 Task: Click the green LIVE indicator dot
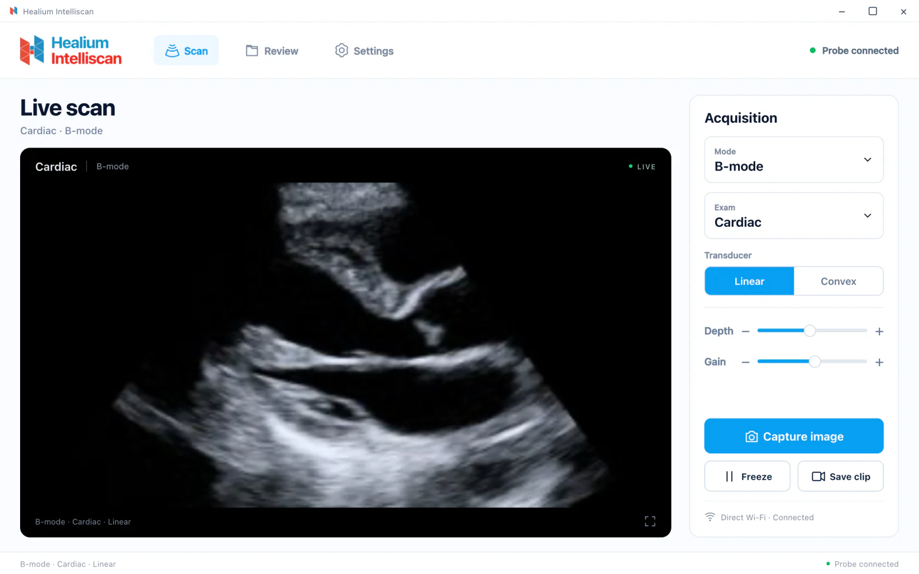(x=631, y=166)
